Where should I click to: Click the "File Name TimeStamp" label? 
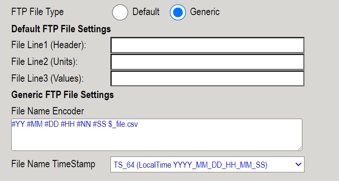[x=53, y=164]
